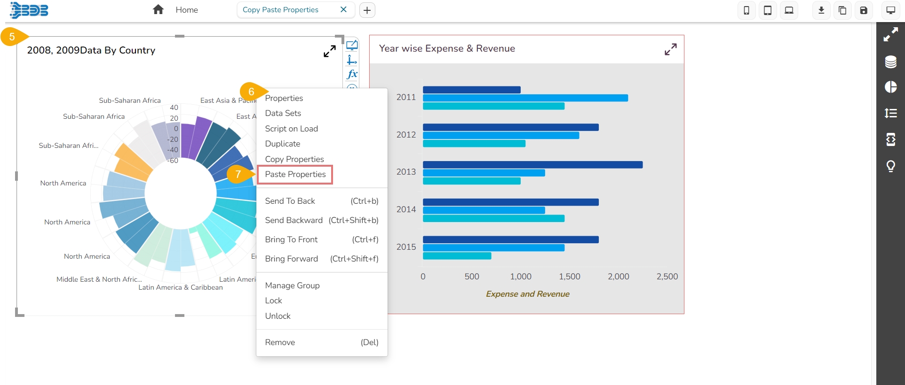
Task: Click the mobile phone view icon
Action: (x=746, y=10)
